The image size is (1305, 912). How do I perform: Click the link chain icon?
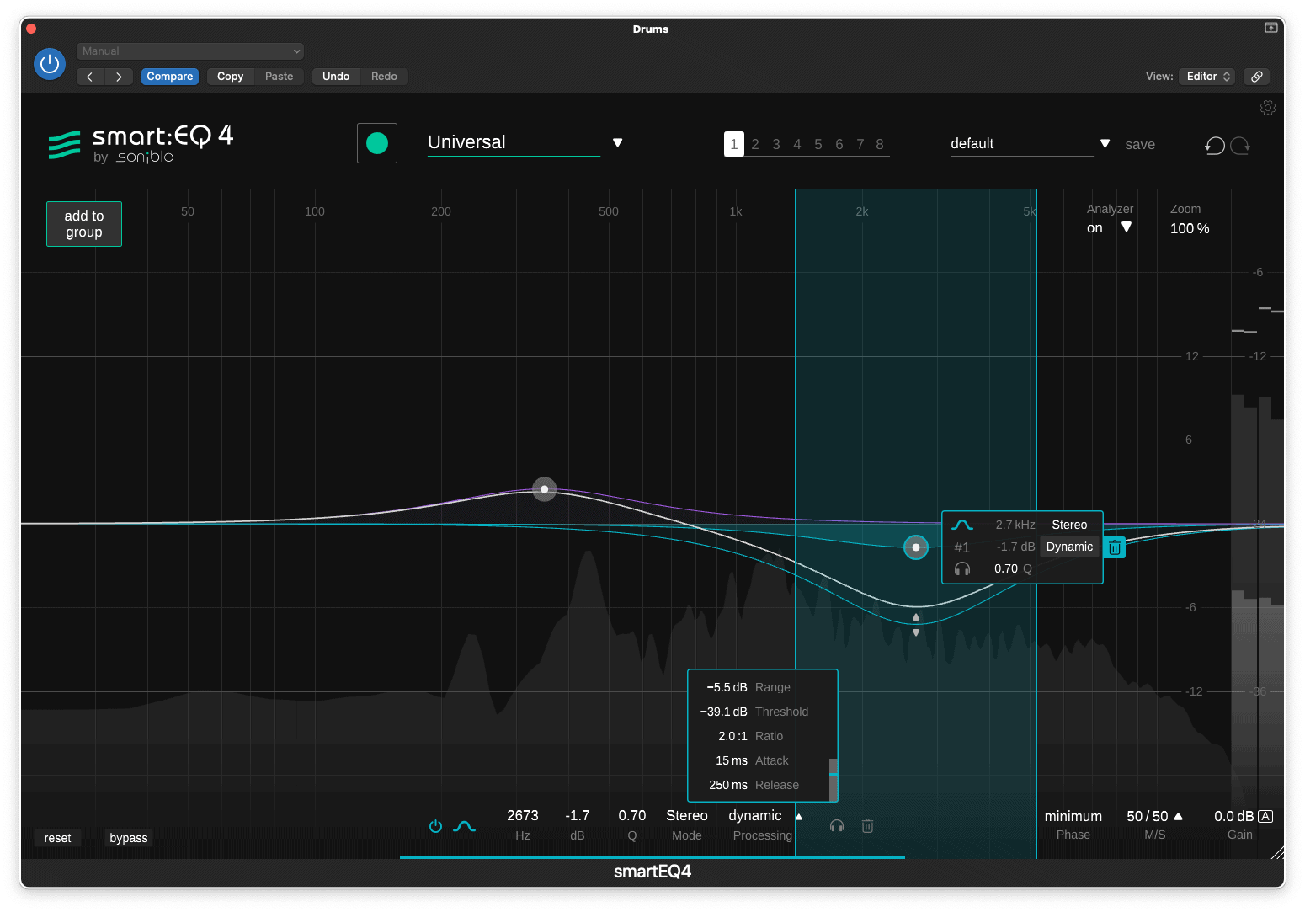click(x=1257, y=77)
